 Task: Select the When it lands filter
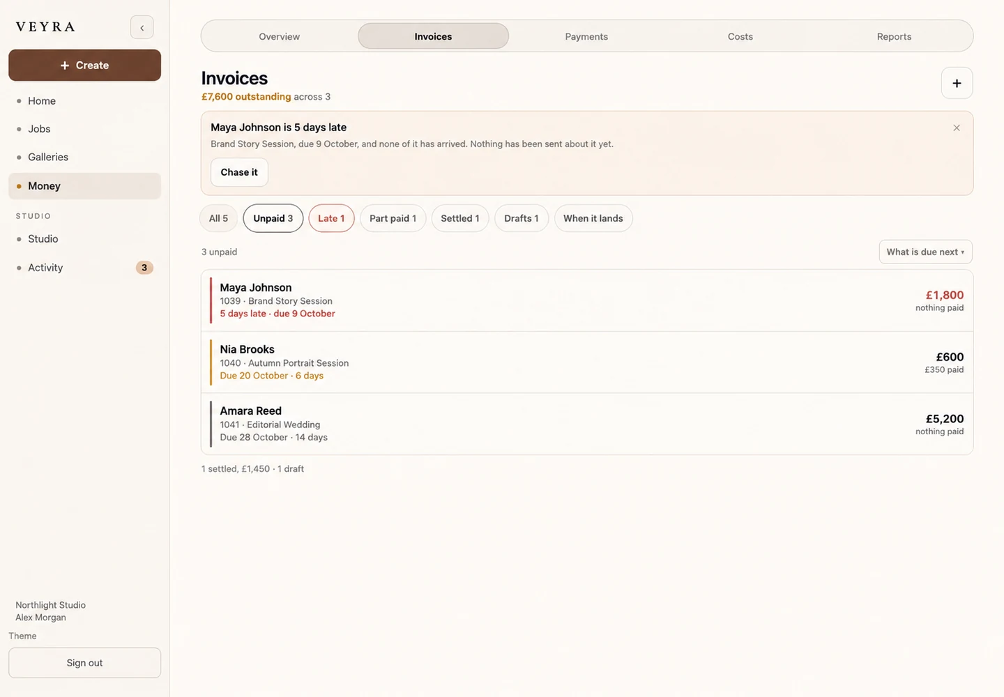tap(593, 218)
